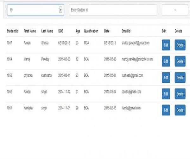Edit student 1057 Pawan Shukla
Image resolution: width=190 pixels, height=159 pixels.
point(166,45)
